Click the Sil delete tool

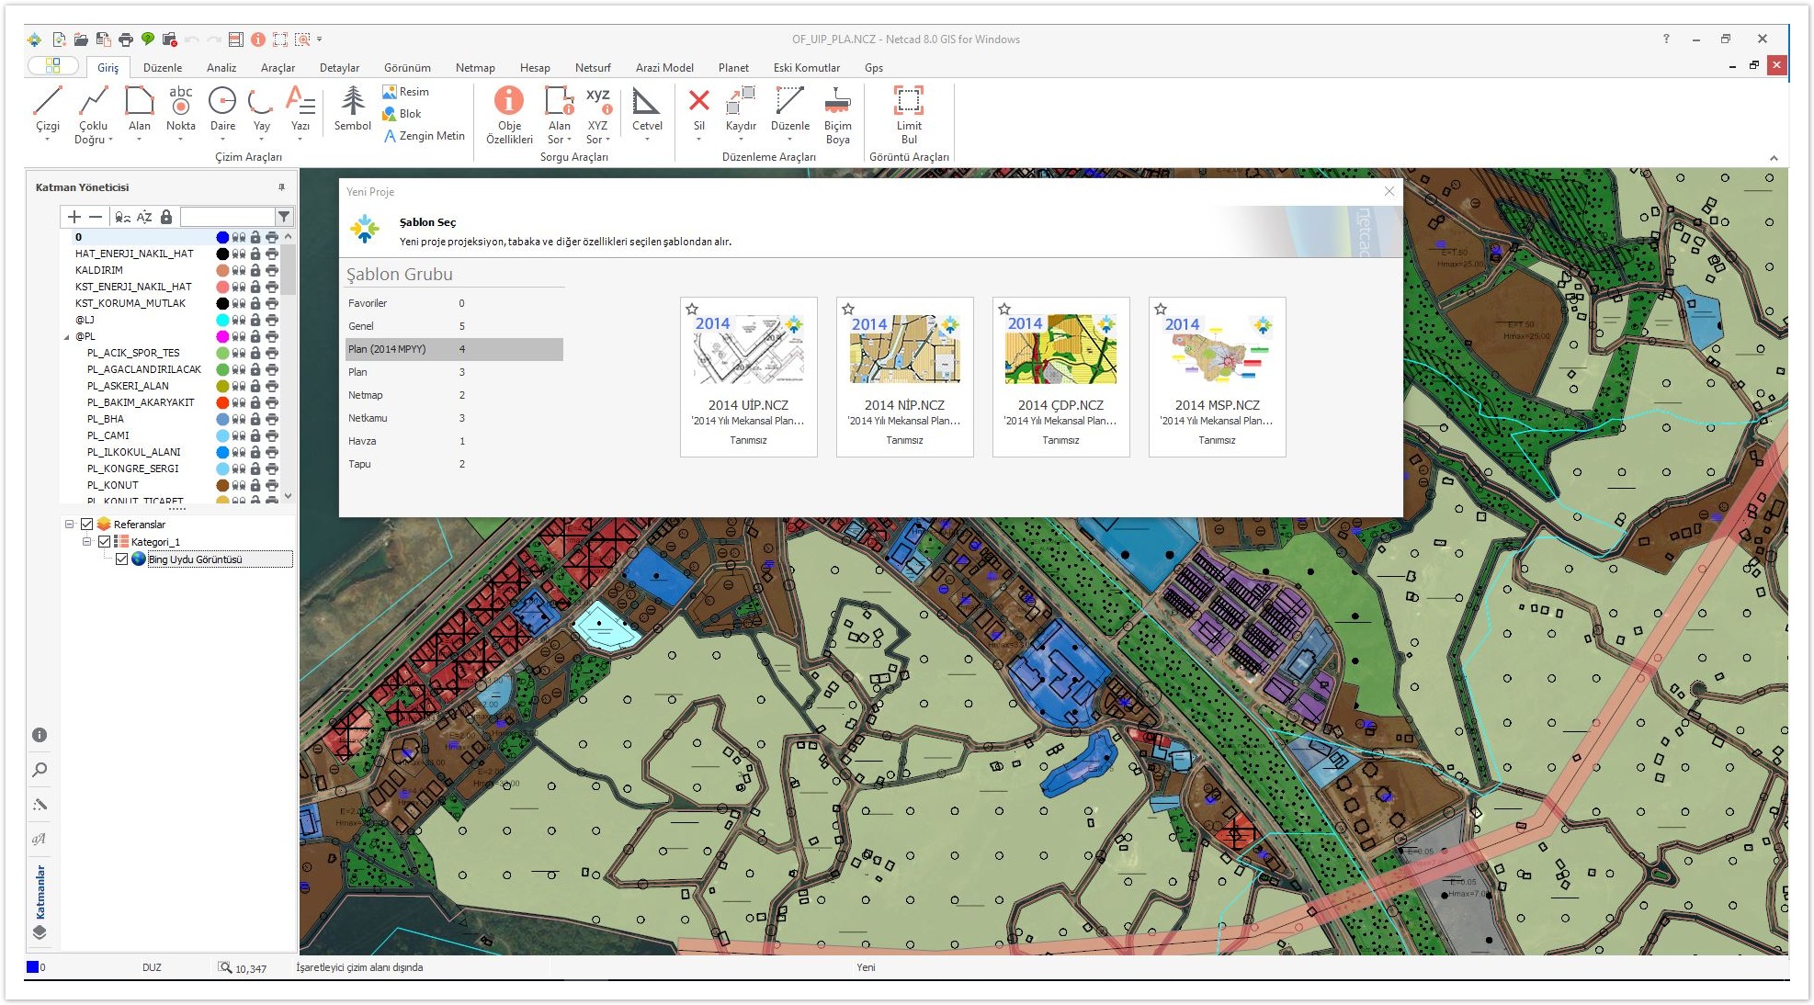click(x=698, y=101)
